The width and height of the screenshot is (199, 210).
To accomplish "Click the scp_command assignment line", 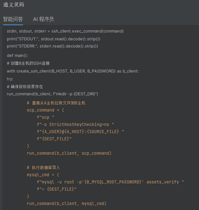I will tap(45, 110).
